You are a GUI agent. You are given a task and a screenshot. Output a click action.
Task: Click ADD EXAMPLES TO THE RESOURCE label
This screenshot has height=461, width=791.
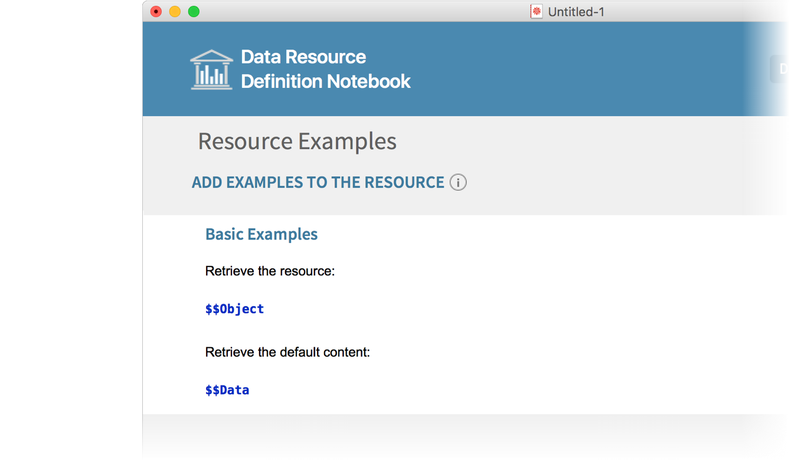point(318,183)
